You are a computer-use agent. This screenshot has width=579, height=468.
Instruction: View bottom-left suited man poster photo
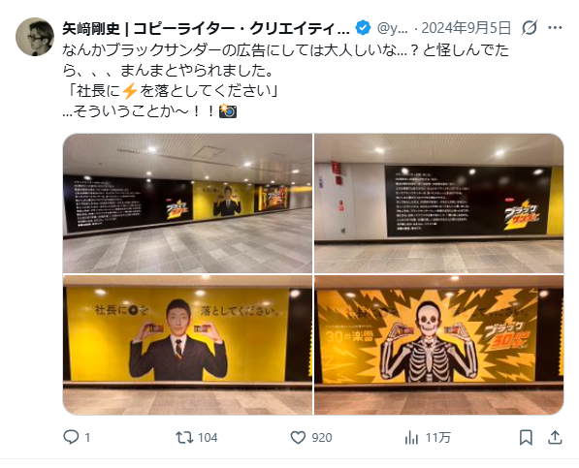coord(187,345)
